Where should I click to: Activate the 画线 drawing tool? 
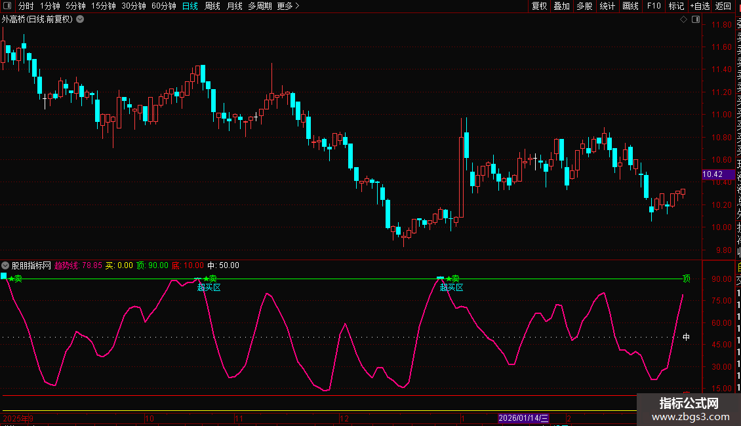[630, 6]
